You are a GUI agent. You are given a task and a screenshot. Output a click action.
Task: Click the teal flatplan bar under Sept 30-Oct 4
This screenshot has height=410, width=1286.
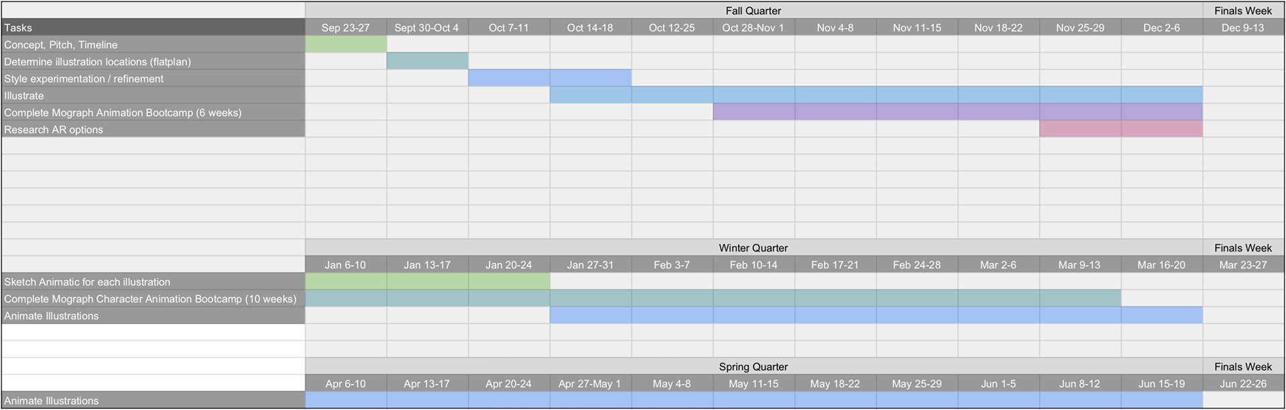[x=427, y=61]
